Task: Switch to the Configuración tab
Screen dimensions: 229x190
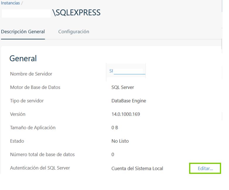Action: coord(74,32)
